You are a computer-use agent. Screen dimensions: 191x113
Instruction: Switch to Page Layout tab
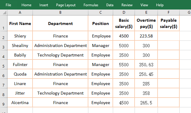tap(66, 5)
